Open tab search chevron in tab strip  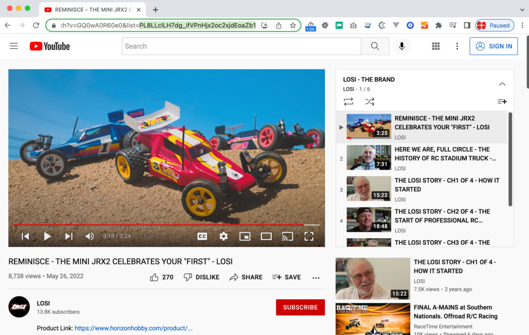(522, 10)
